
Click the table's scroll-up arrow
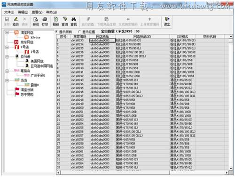pyautogui.click(x=231, y=36)
